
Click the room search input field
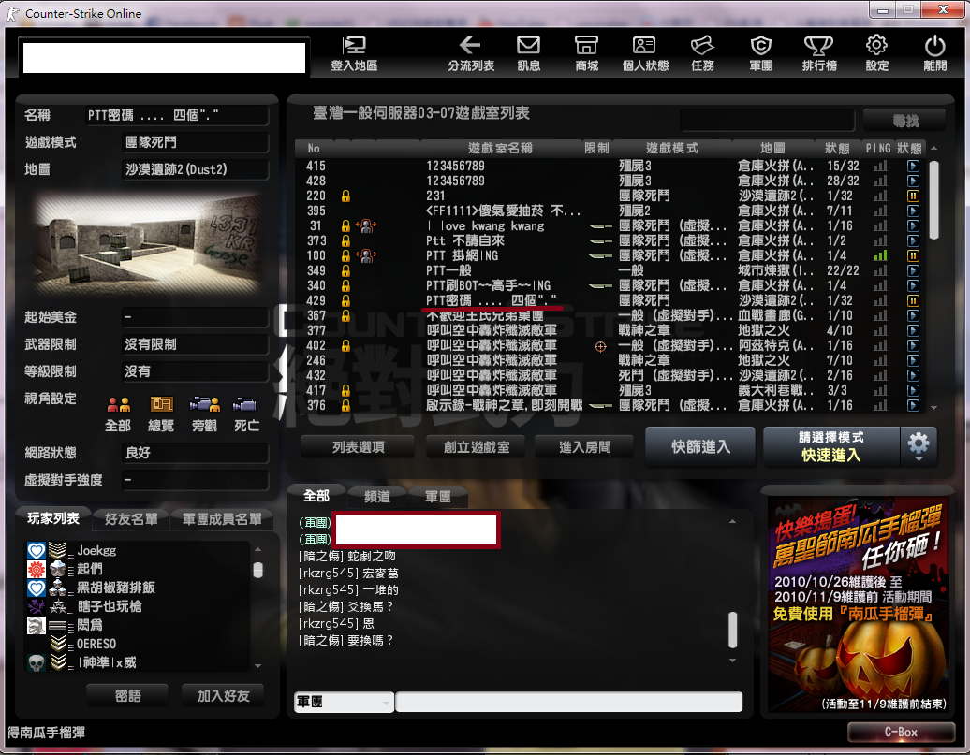tap(767, 121)
